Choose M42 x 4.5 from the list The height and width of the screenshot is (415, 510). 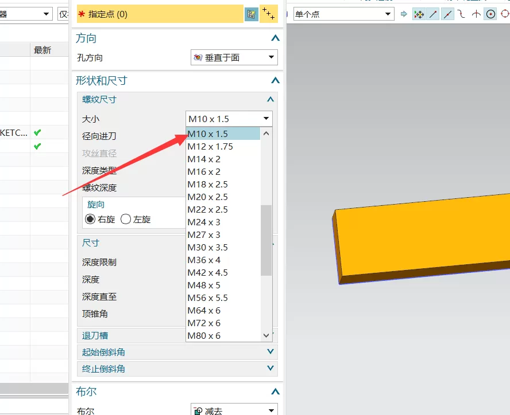tap(223, 273)
